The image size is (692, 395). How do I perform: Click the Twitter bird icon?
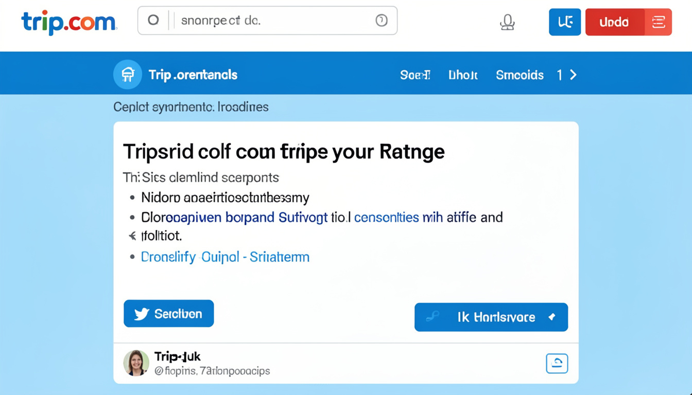(141, 314)
